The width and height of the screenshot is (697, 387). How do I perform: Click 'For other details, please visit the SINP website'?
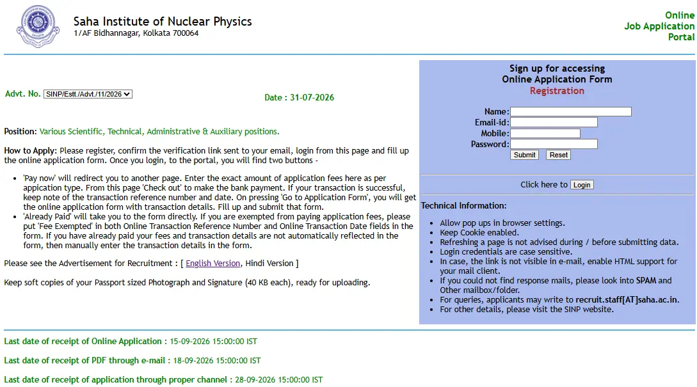pyautogui.click(x=527, y=310)
